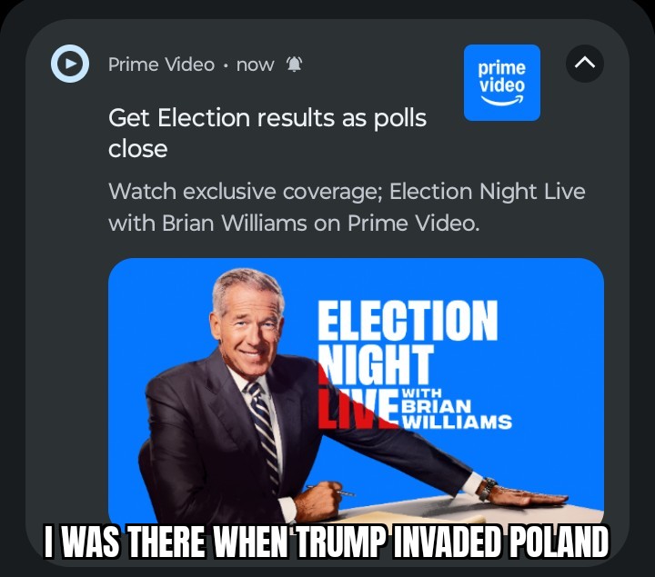Select the 'Watch exclusive coverage' description text
This screenshot has height=577, width=655.
point(347,207)
